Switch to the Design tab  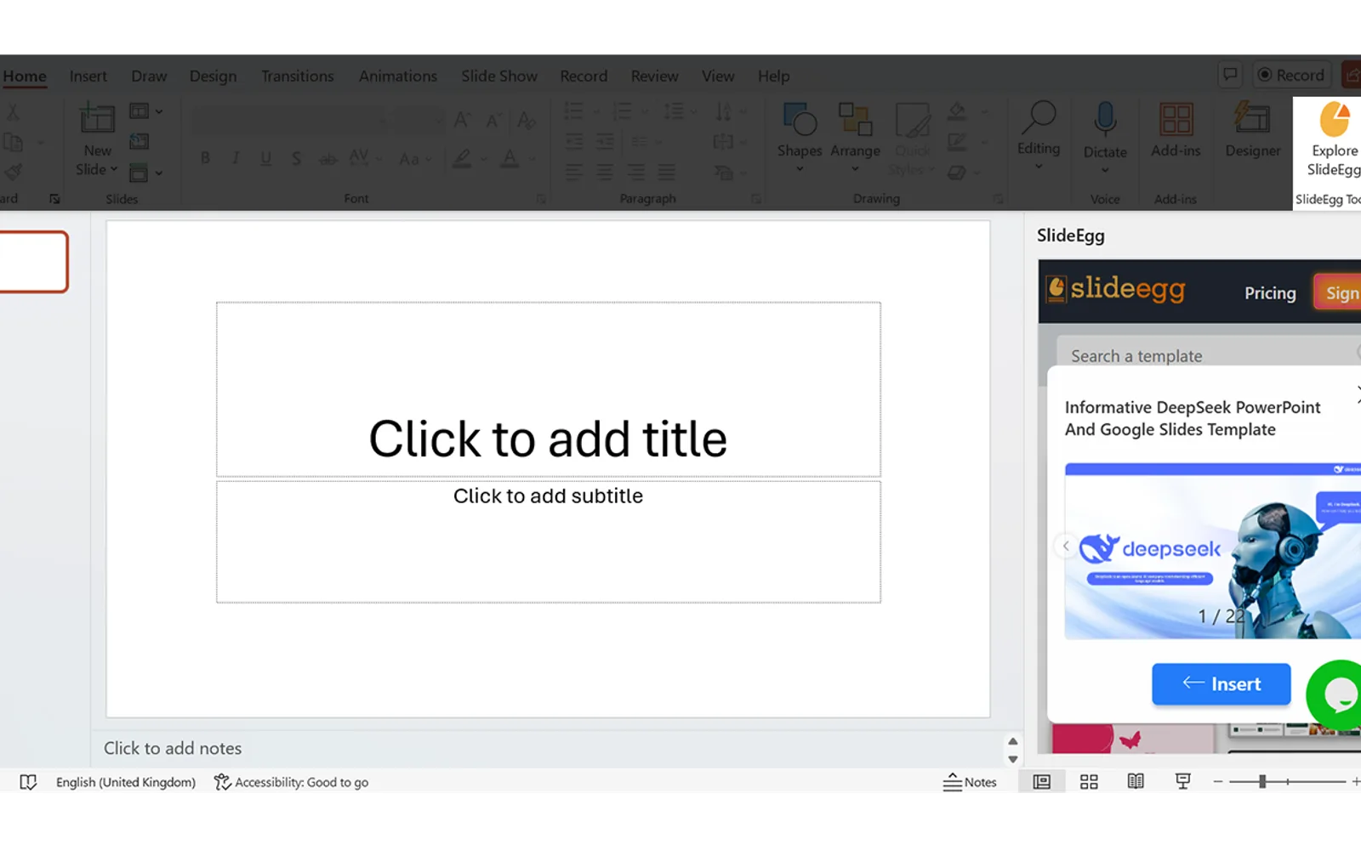(x=214, y=76)
